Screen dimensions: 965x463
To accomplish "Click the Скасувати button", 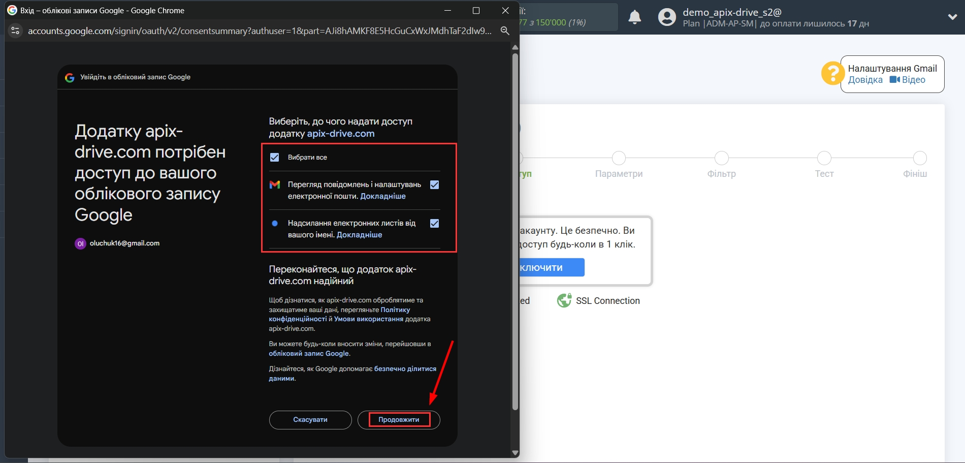I will point(310,420).
